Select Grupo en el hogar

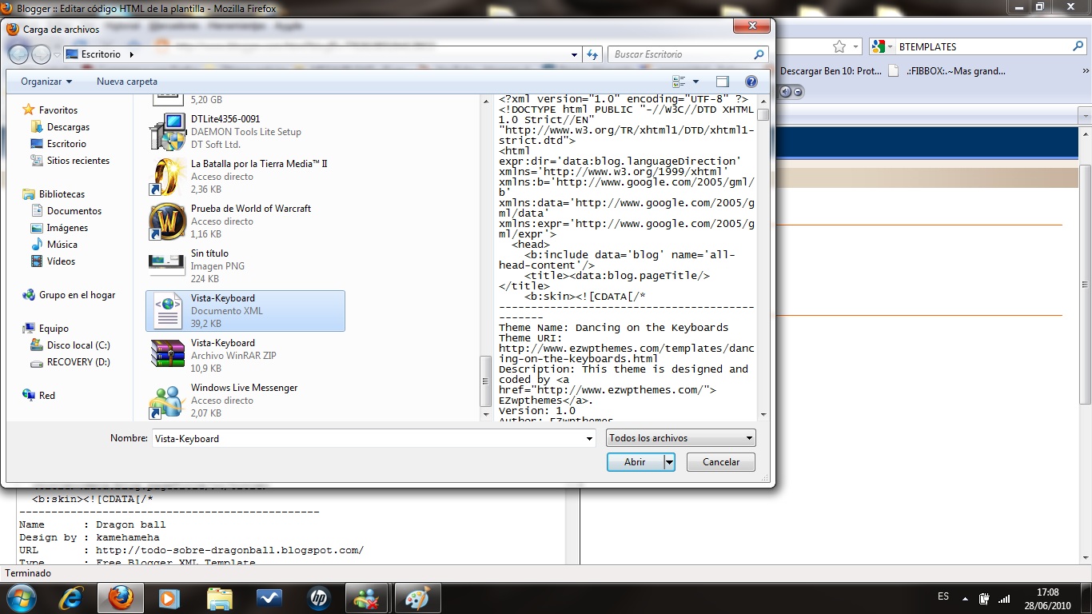77,295
